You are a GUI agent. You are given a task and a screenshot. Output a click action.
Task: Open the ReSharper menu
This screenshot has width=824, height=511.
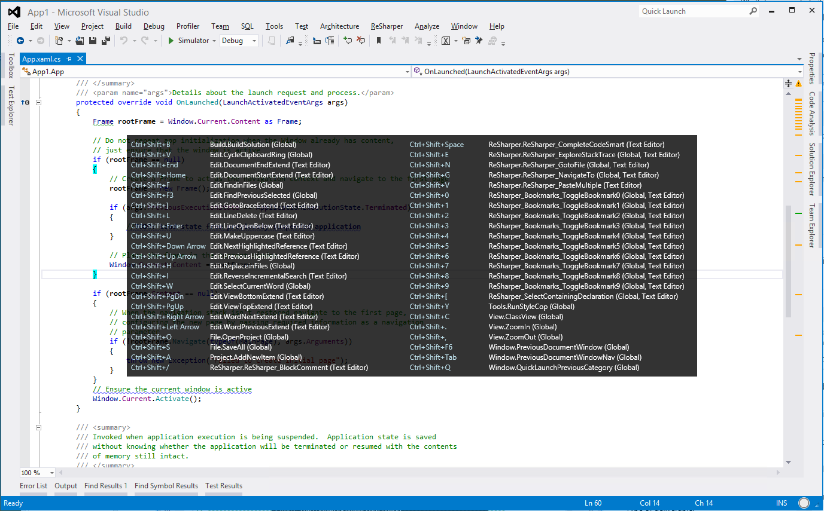pos(387,26)
